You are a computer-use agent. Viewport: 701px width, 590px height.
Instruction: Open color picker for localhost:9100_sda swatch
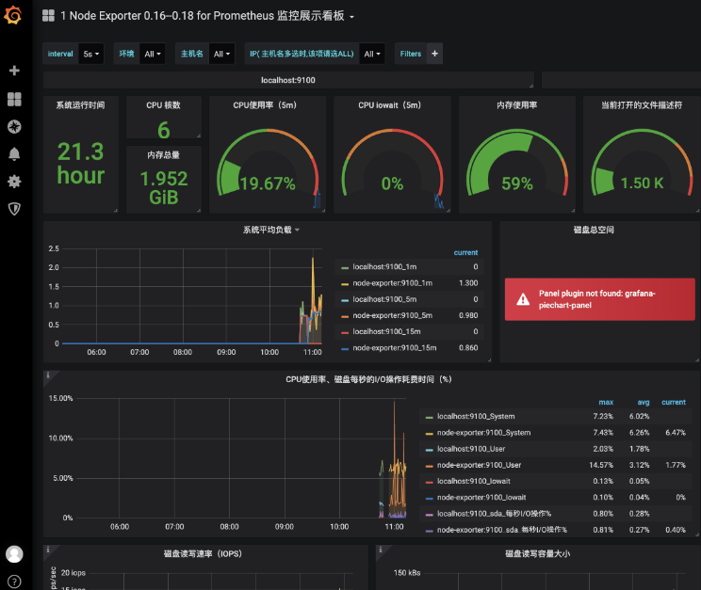point(430,515)
